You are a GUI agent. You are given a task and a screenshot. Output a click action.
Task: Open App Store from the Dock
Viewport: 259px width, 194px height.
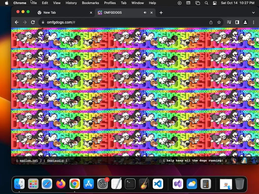[x=89, y=184]
